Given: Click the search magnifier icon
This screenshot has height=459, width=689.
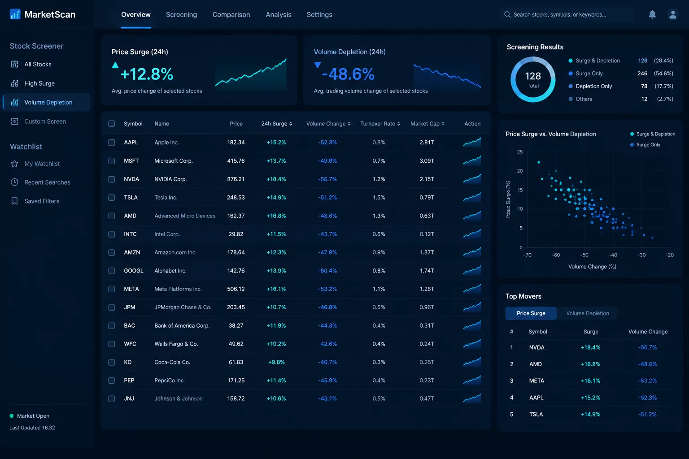Looking at the screenshot, I should (507, 14).
